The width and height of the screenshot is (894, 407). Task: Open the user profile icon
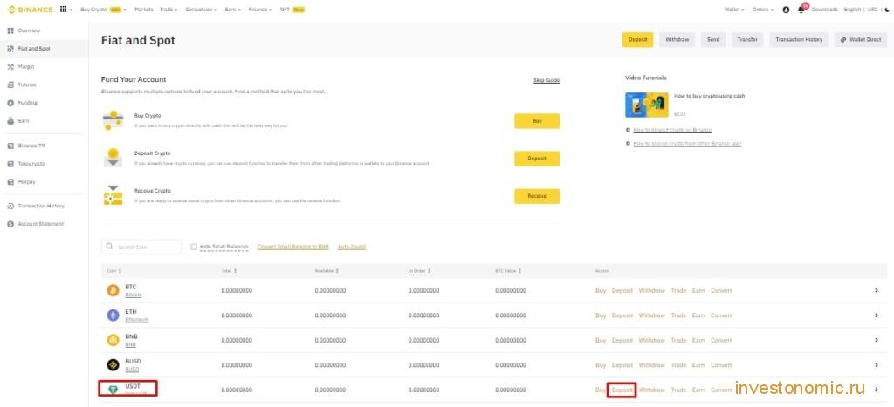tap(787, 10)
